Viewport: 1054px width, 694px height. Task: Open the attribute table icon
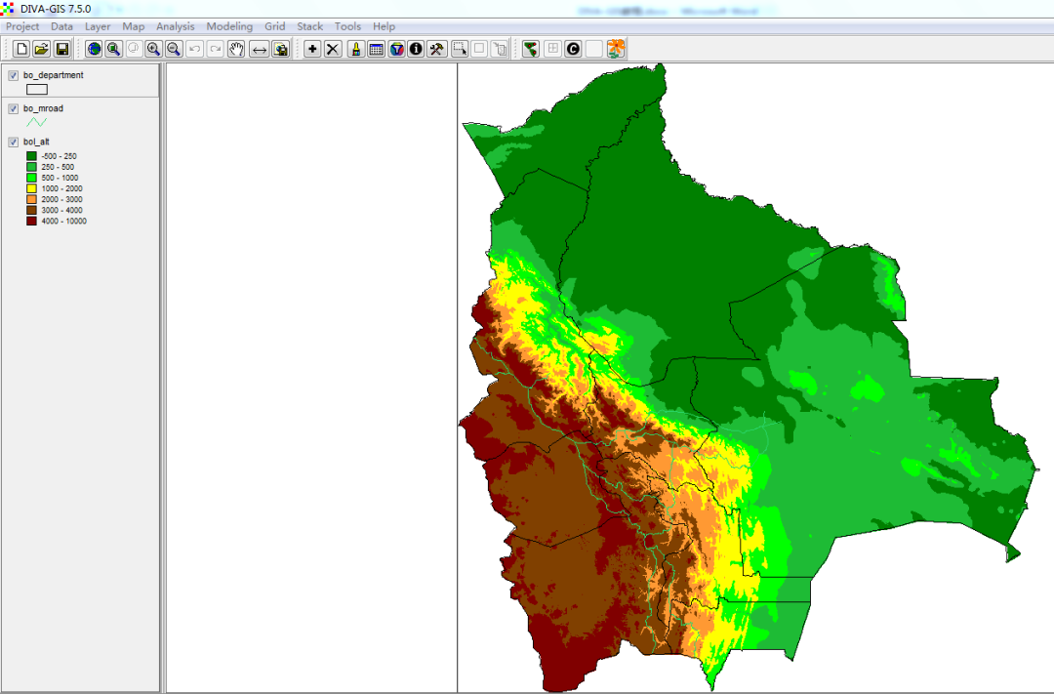coord(376,49)
